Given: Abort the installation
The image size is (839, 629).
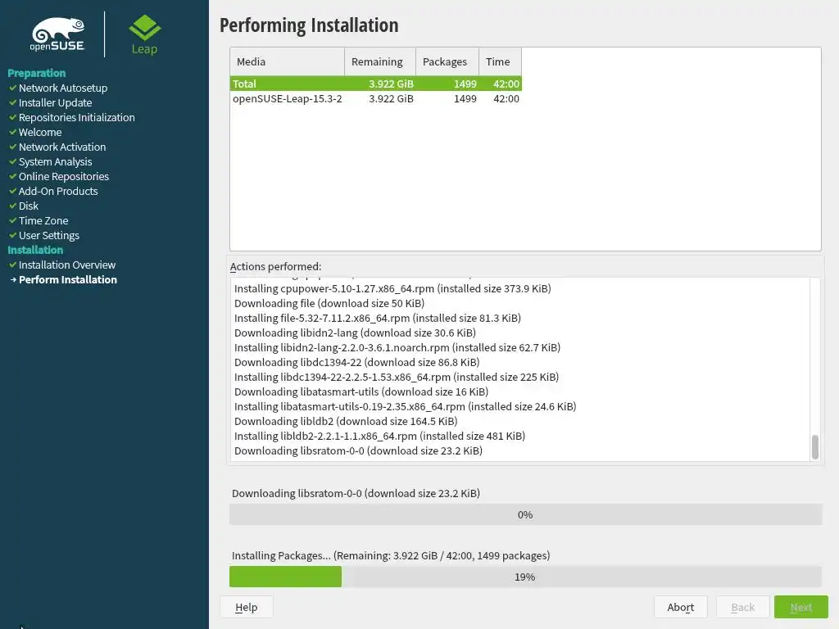Looking at the screenshot, I should click(681, 607).
